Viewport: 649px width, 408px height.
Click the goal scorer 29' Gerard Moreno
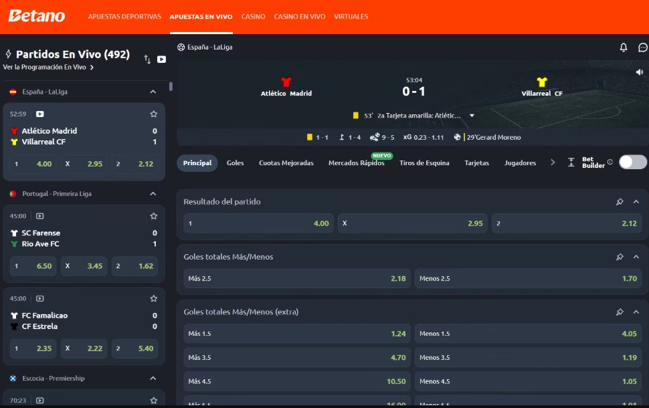pyautogui.click(x=488, y=137)
